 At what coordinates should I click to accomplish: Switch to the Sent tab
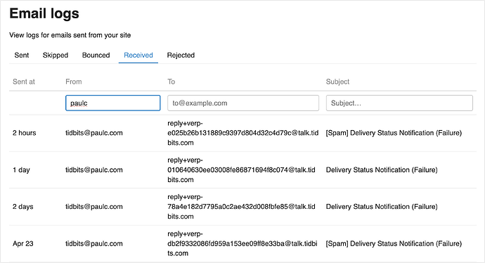[x=22, y=55]
